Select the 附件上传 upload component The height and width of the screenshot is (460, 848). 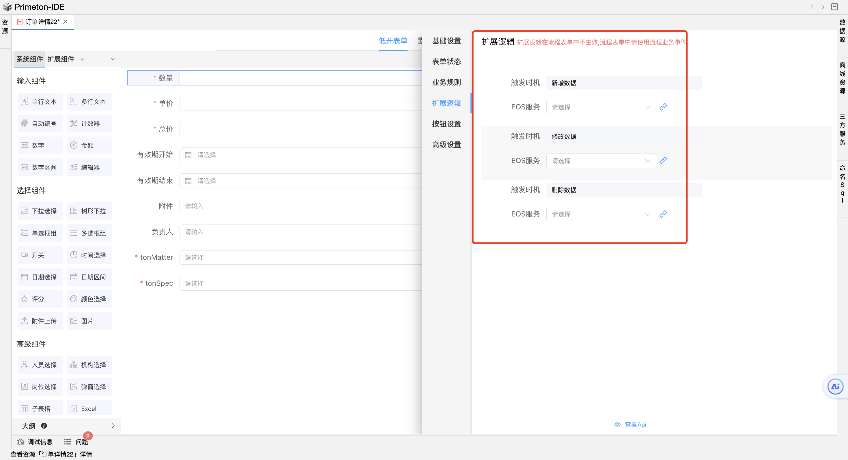click(x=40, y=321)
